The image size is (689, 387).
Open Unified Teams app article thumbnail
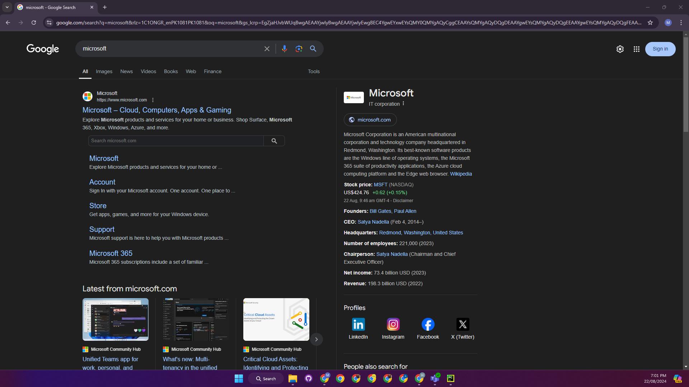pyautogui.click(x=116, y=319)
